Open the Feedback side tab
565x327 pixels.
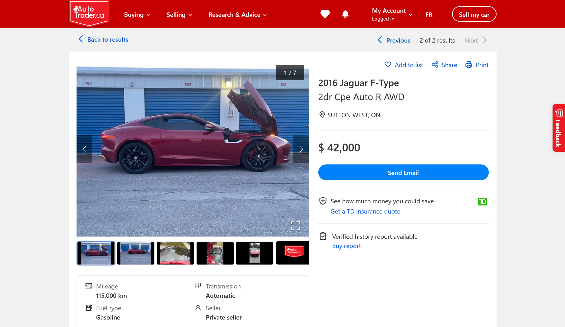[x=558, y=128]
